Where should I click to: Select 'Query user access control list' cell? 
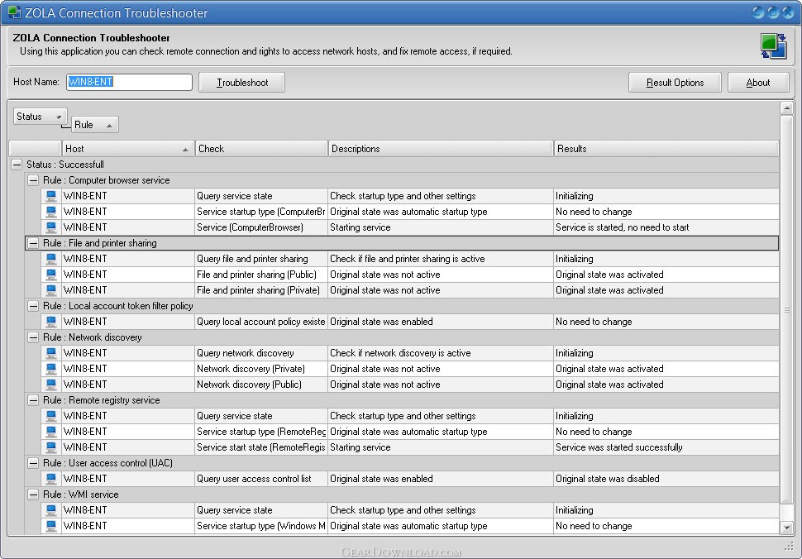[x=260, y=479]
